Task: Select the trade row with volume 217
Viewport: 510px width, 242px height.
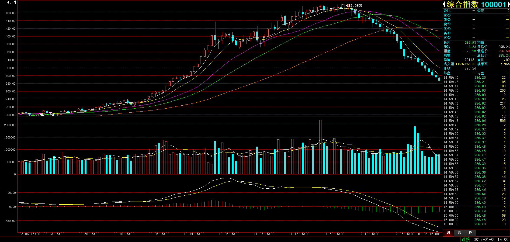Action: click(x=476, y=103)
